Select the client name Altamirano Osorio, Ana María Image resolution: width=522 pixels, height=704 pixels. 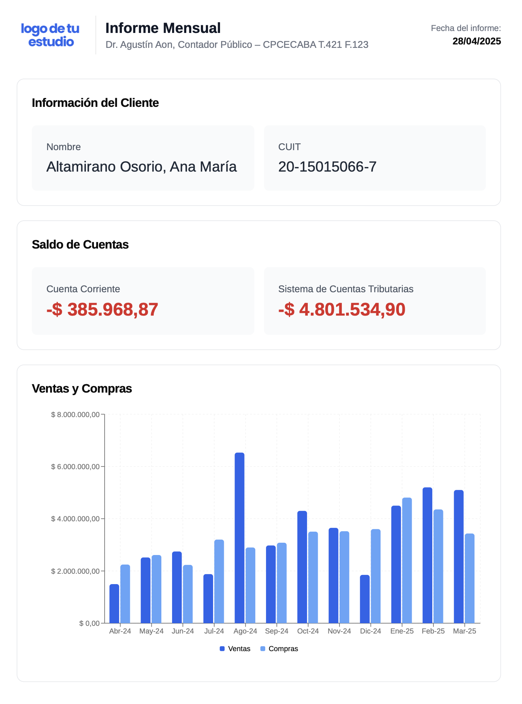pos(141,167)
